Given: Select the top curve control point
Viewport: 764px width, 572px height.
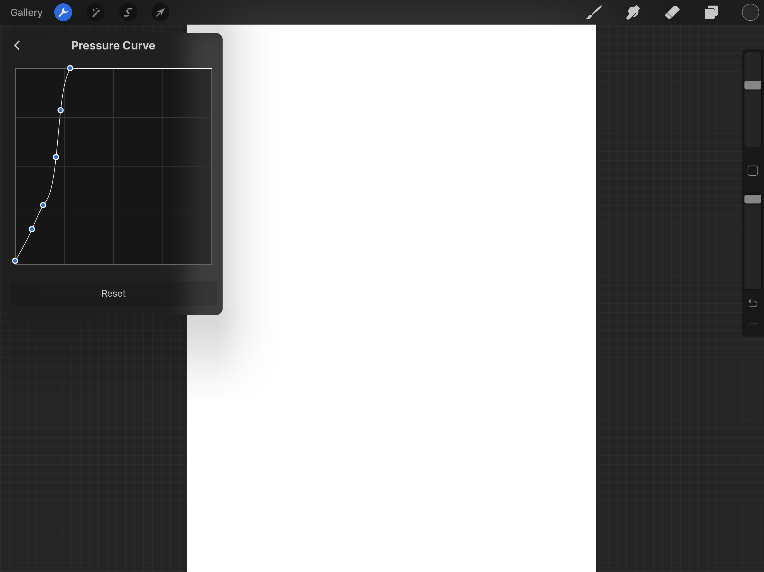Looking at the screenshot, I should click(70, 68).
